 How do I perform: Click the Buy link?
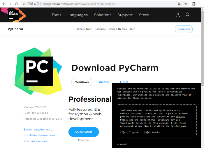[x=132, y=29]
